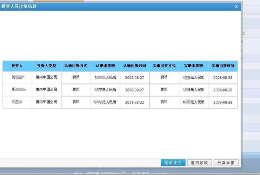The width and height of the screenshot is (260, 175).
Task: Click the 实缴出资方式 column header
Action: tap(164, 66)
